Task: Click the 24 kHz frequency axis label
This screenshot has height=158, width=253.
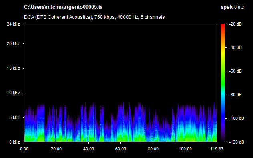Action: coord(13,24)
